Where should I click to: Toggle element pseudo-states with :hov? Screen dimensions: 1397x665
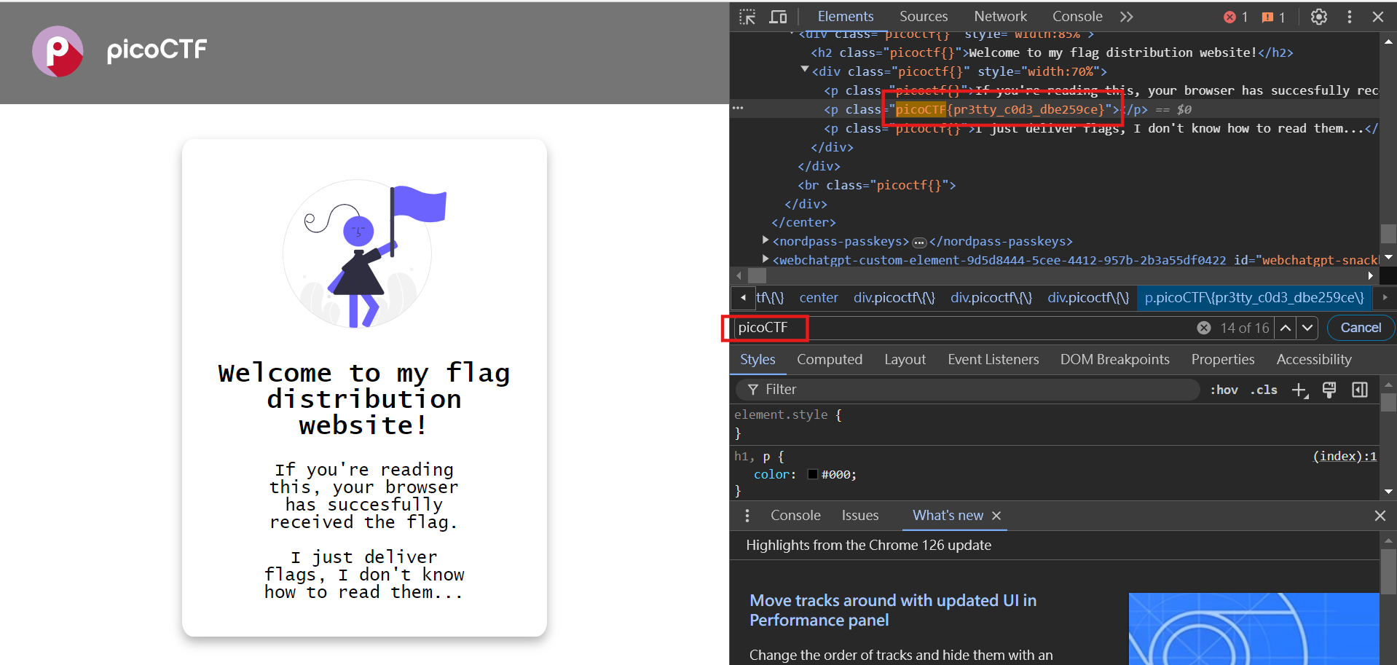1224,390
